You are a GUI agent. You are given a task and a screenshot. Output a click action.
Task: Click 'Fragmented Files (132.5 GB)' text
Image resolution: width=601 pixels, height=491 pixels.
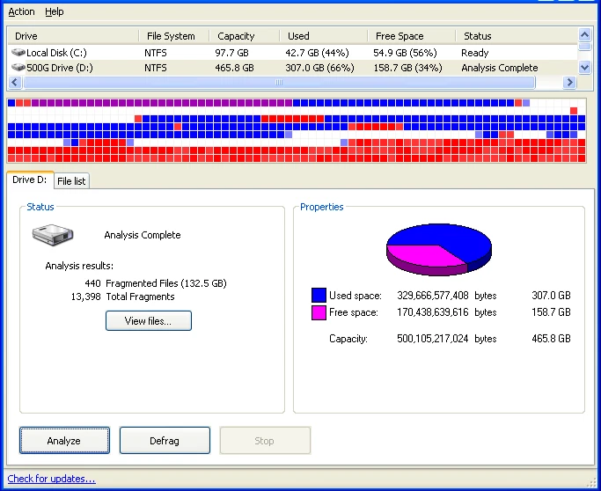click(x=166, y=283)
